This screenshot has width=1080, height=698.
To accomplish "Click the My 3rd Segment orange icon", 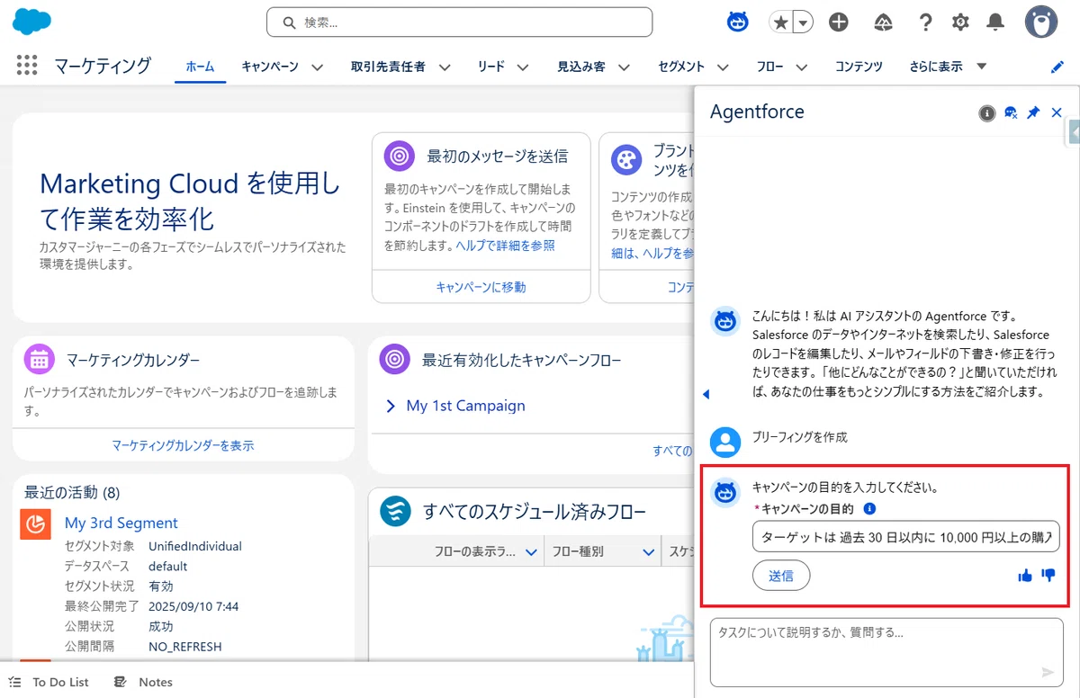I will pyautogui.click(x=35, y=523).
